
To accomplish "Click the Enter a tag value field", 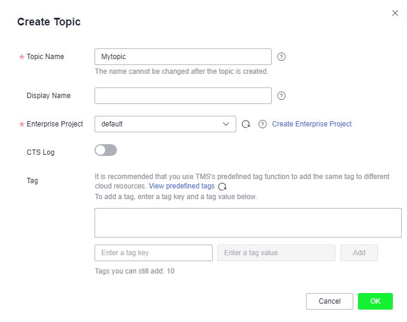I will 276,253.
